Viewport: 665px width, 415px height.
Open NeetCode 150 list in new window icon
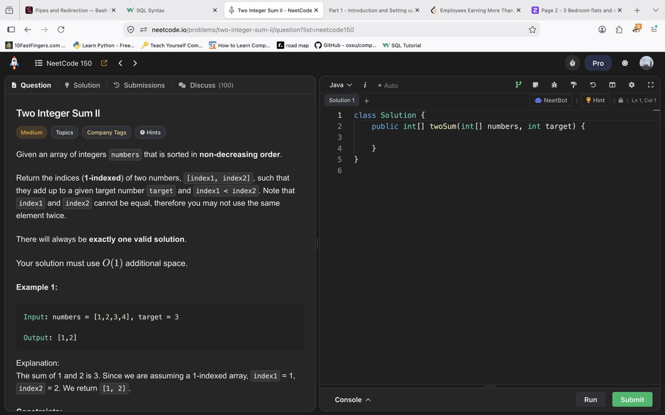click(104, 63)
